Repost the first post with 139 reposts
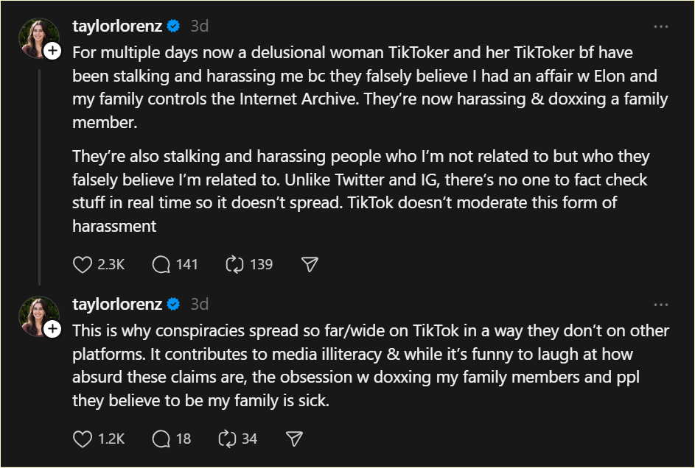The width and height of the screenshot is (695, 468). point(234,264)
